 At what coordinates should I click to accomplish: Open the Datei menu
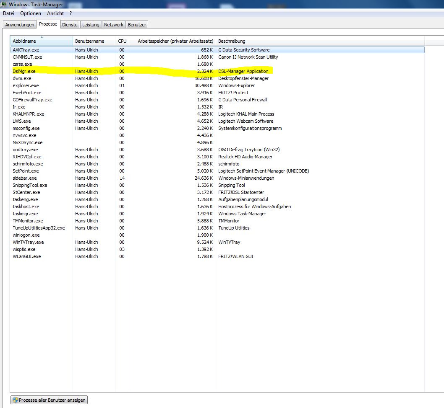8,13
